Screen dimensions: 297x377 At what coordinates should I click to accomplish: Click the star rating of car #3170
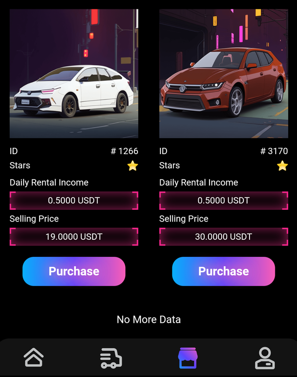click(282, 166)
